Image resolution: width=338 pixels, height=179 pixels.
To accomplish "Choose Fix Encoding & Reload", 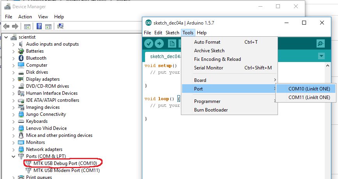I will tap(230, 59).
